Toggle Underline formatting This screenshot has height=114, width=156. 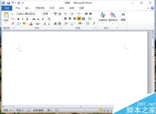point(27,19)
